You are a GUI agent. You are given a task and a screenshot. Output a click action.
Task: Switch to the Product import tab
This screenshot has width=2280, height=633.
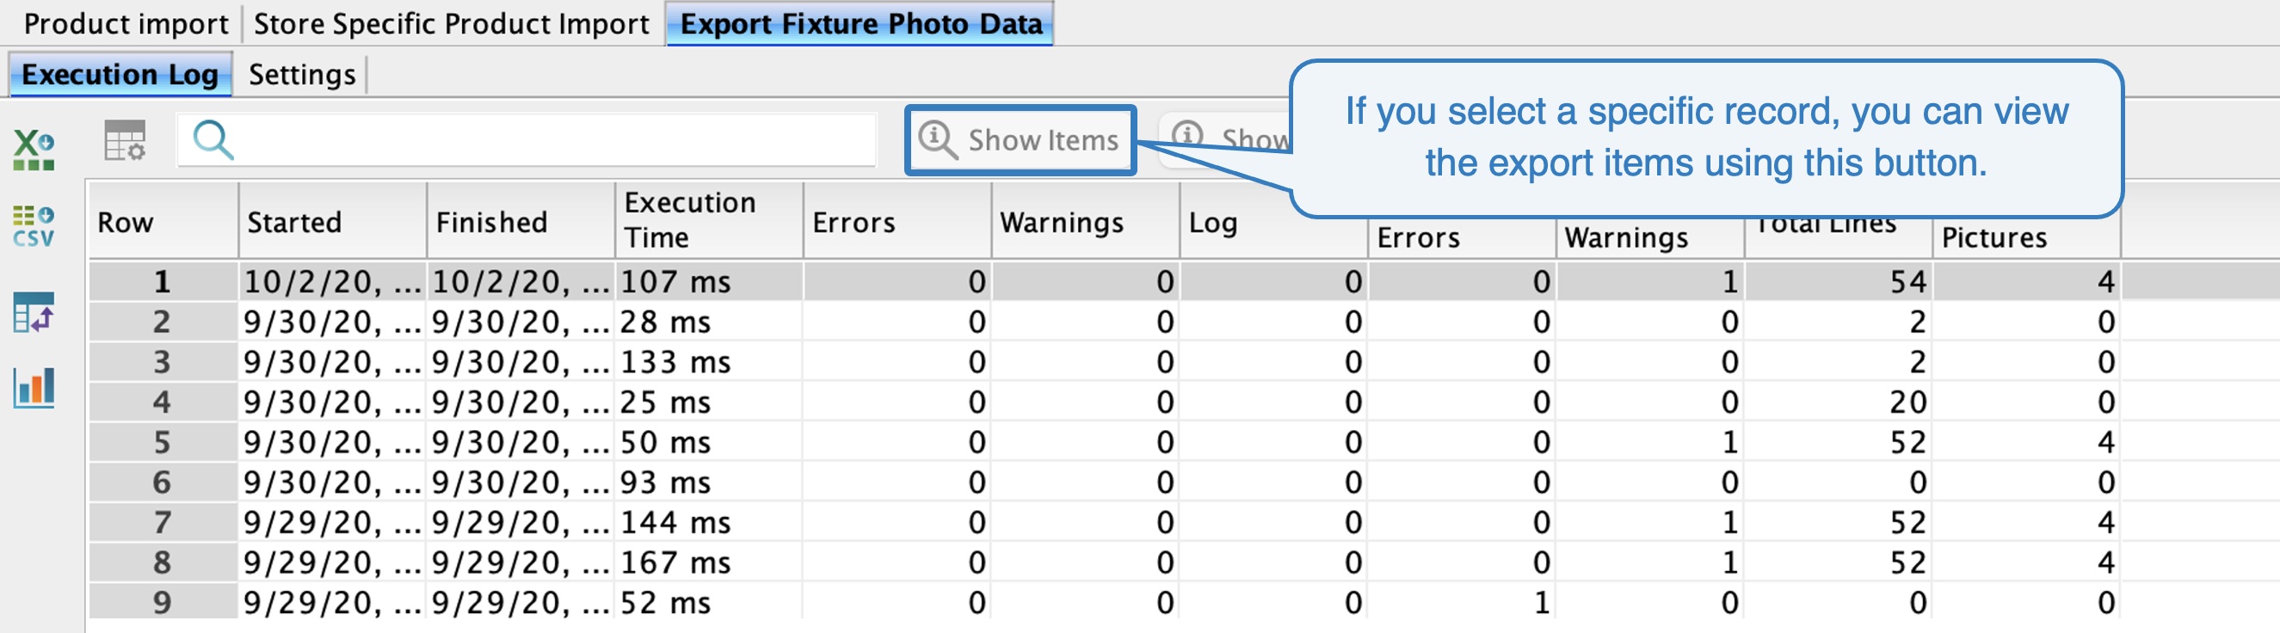[126, 24]
